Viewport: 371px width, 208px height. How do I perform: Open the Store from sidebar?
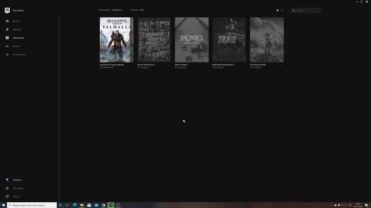[x=13, y=29]
